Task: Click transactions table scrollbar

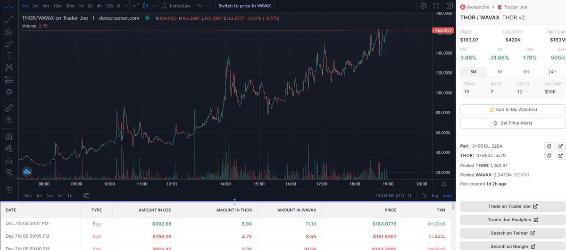Action: point(453,207)
